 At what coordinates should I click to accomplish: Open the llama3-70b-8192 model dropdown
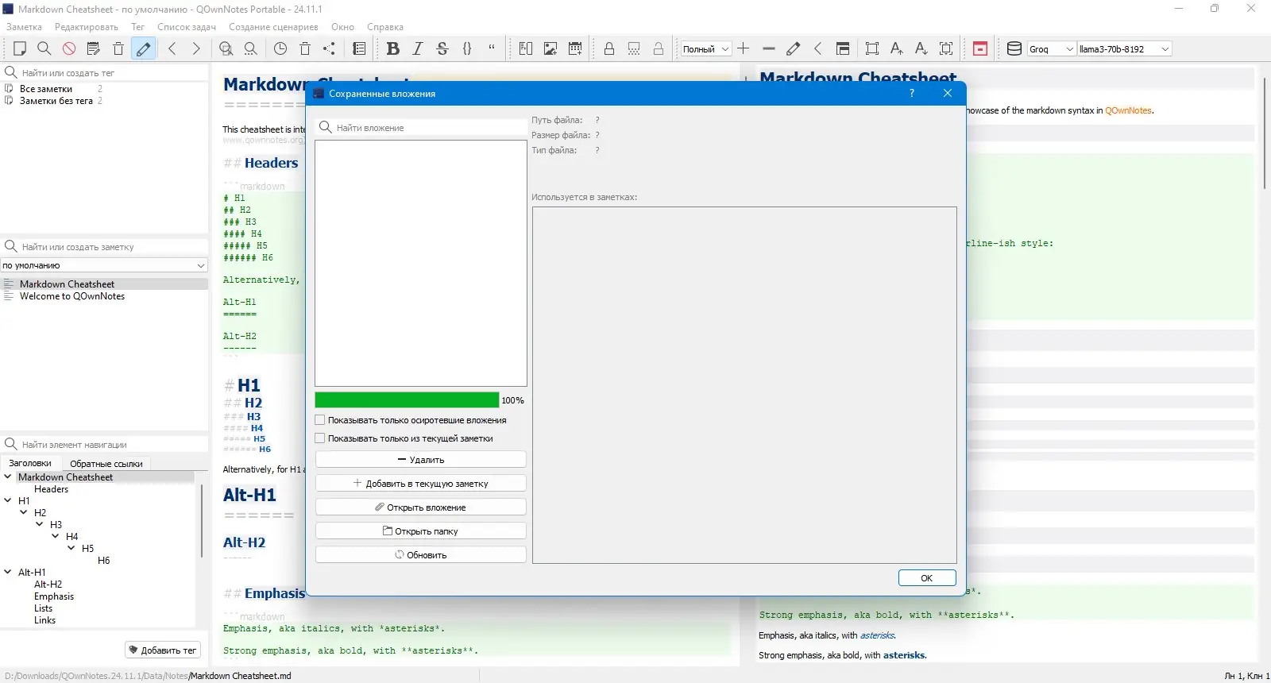pyautogui.click(x=1124, y=49)
